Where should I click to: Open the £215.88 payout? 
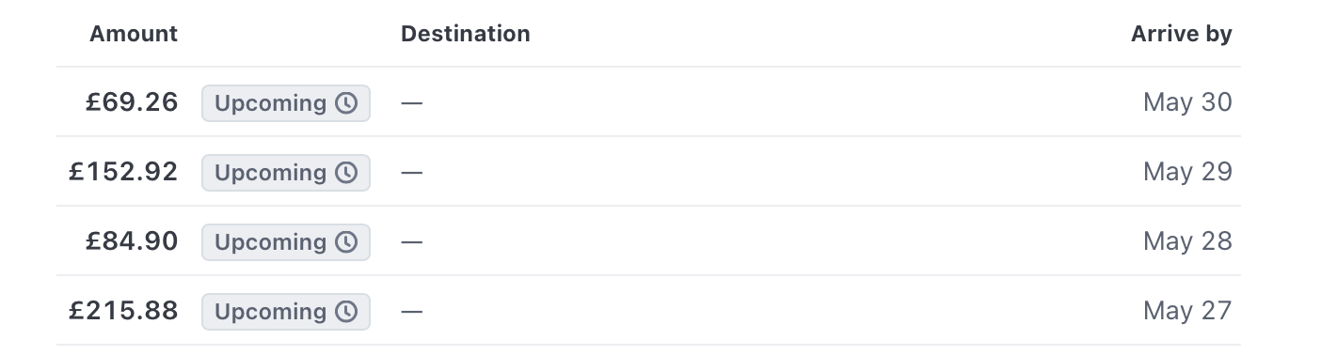coord(123,311)
